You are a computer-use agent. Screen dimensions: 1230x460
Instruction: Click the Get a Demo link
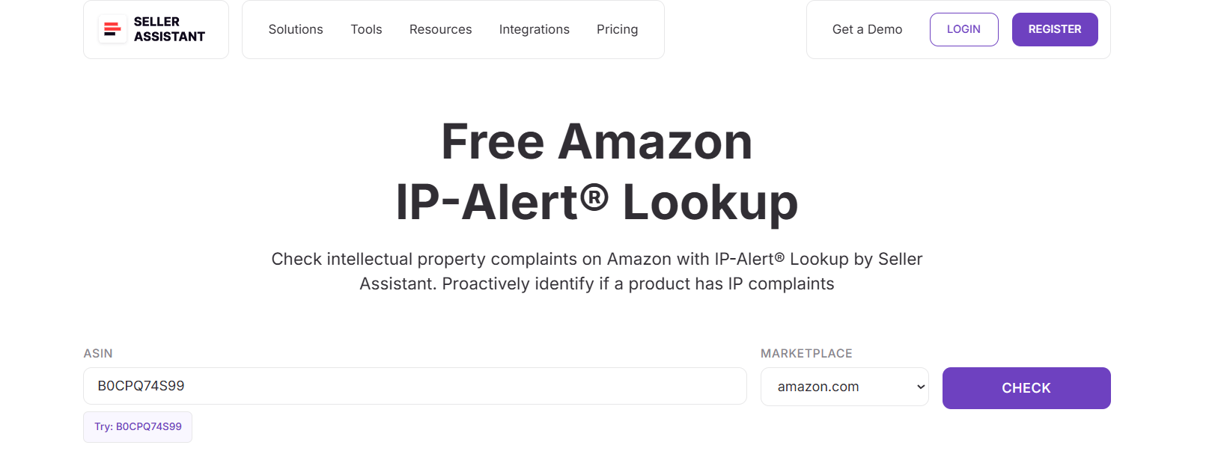866,29
